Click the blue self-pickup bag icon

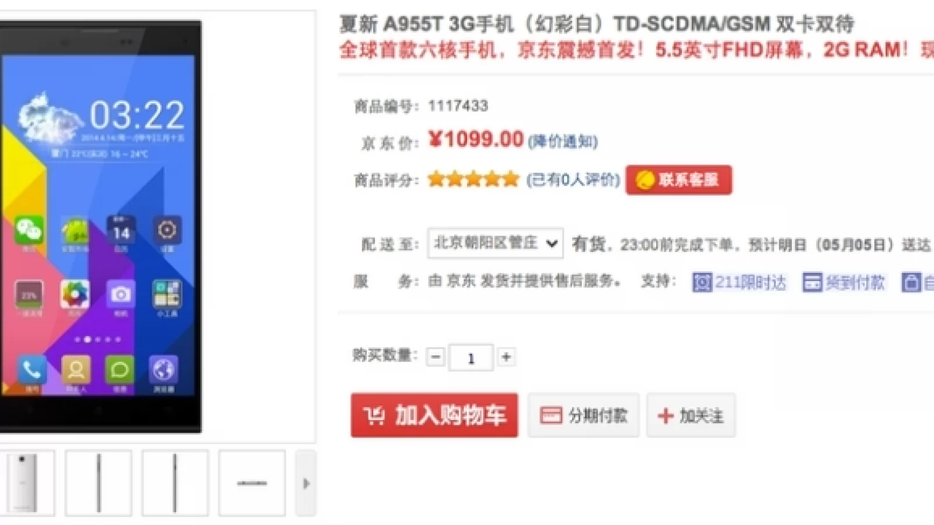[x=912, y=282]
